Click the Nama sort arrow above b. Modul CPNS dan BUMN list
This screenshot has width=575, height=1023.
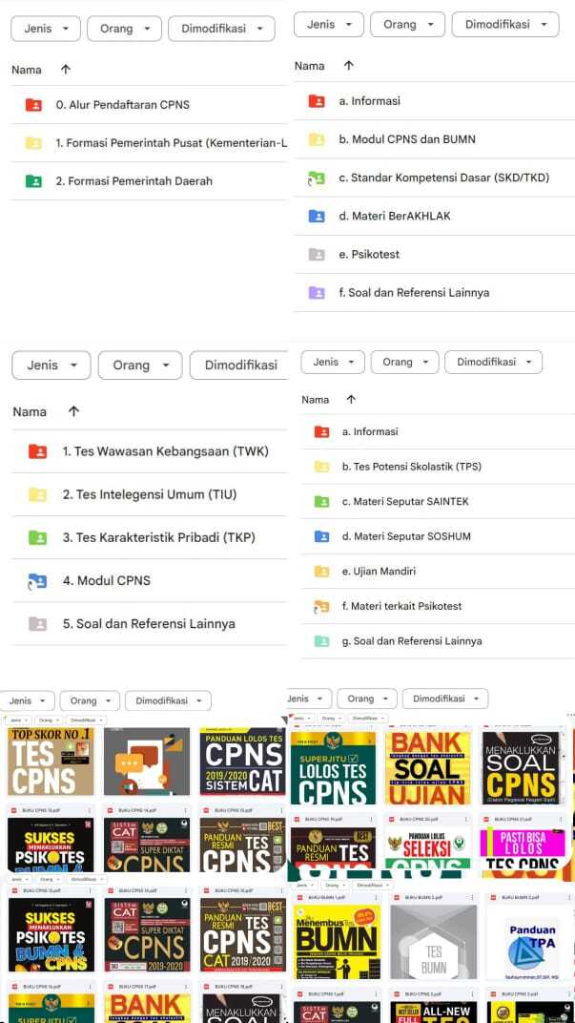pos(349,66)
